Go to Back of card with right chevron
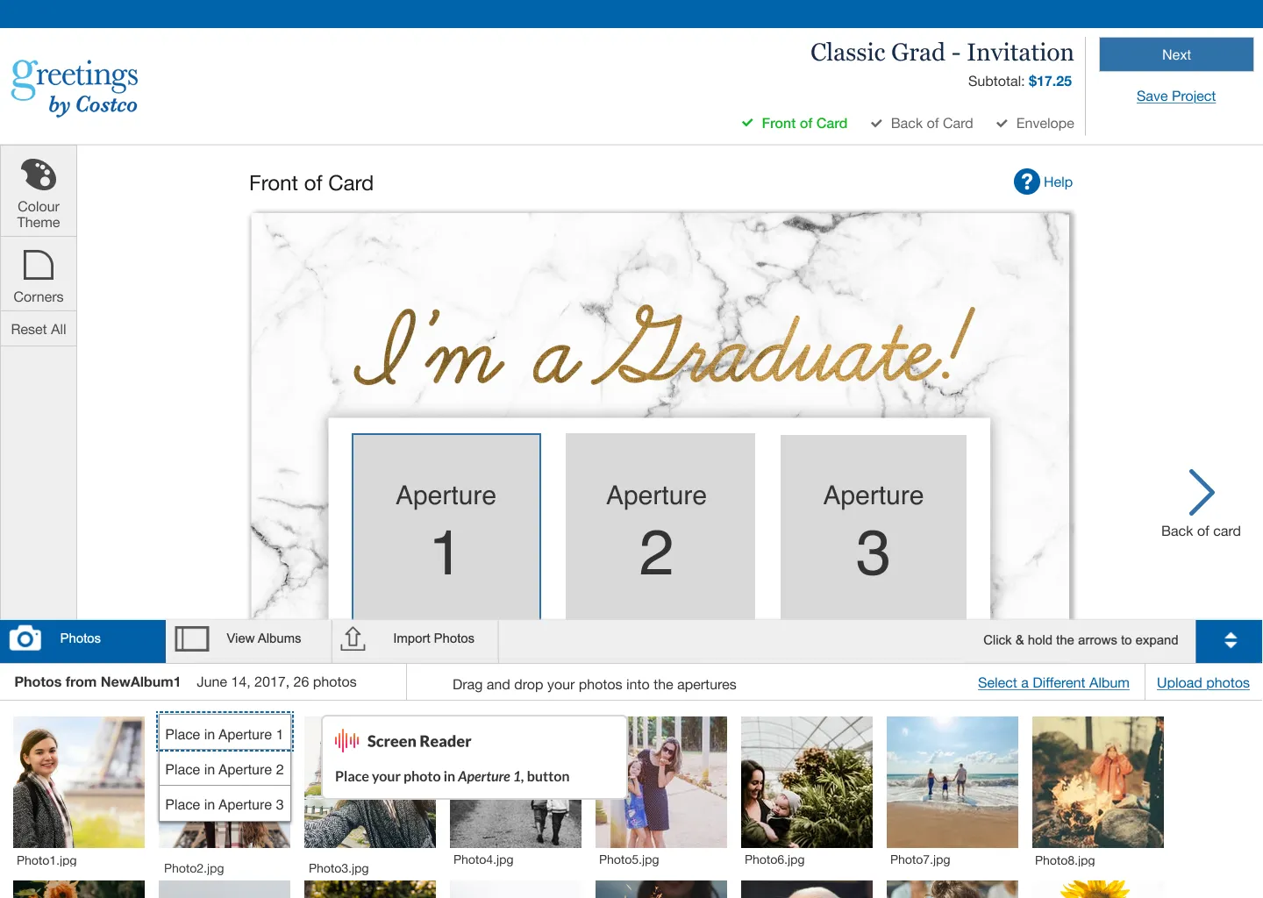The width and height of the screenshot is (1263, 898). [1202, 493]
